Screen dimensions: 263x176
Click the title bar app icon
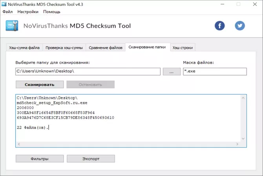click(4, 4)
